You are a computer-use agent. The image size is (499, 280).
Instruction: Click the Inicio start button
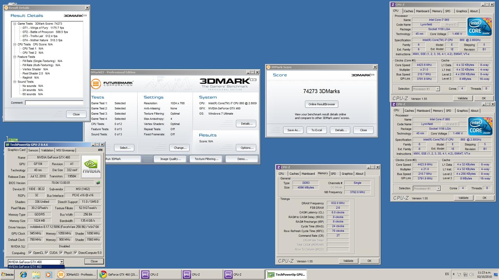click(x=7, y=274)
